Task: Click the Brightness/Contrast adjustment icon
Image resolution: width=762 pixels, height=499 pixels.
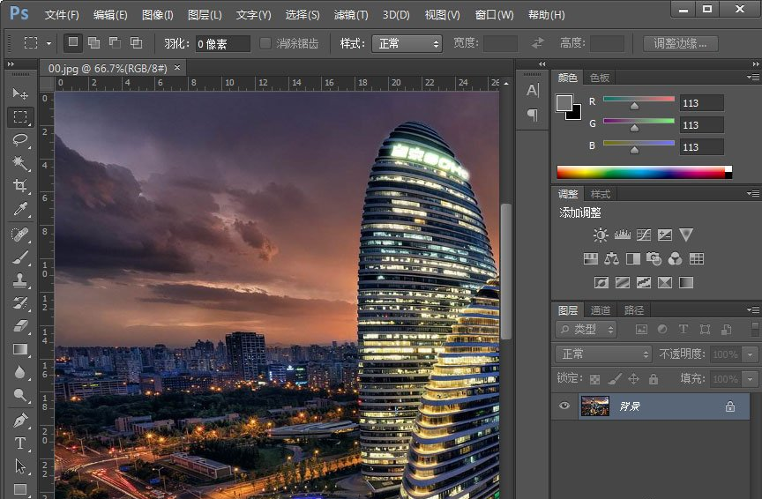Action: 601,235
